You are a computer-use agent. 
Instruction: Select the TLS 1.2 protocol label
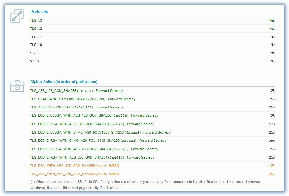(36, 29)
